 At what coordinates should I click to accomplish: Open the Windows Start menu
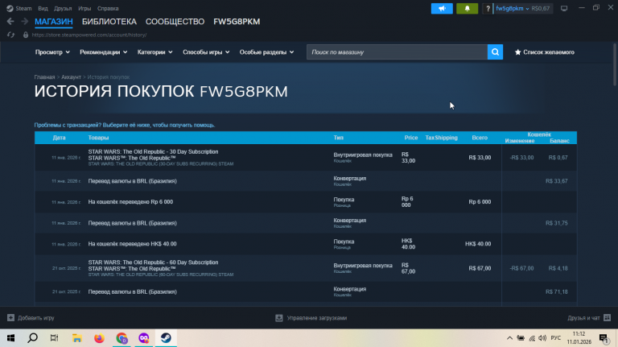[x=10, y=338]
